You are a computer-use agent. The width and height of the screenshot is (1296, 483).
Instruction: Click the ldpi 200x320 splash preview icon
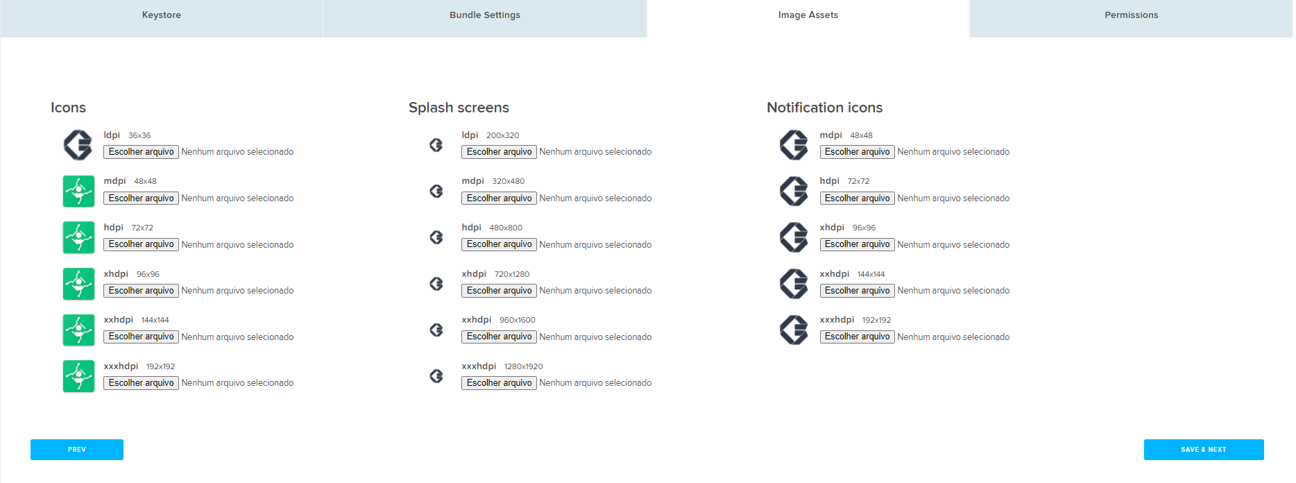coord(436,145)
